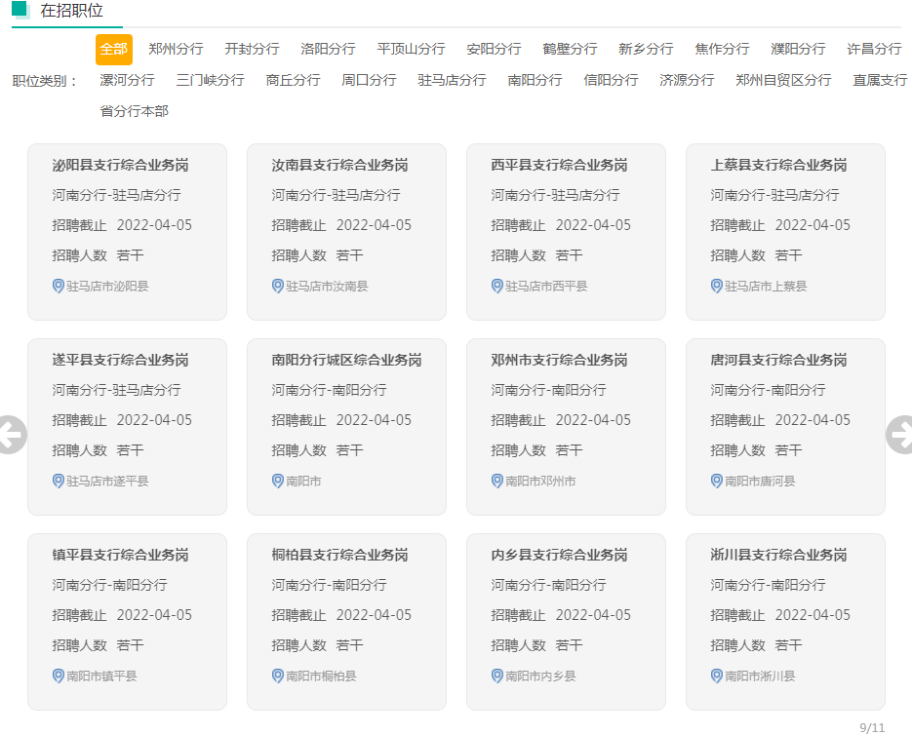Filter jobs by 郑州分行
Image resolution: width=912 pixels, height=735 pixels.
coord(176,49)
